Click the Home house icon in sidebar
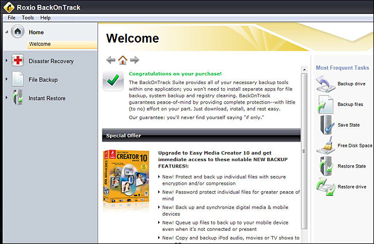This screenshot has height=244, width=374. tap(18, 31)
